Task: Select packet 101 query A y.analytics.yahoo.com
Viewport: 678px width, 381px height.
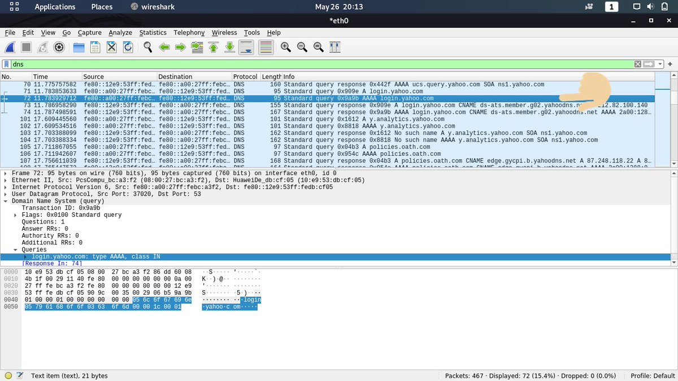Action: tap(328, 119)
